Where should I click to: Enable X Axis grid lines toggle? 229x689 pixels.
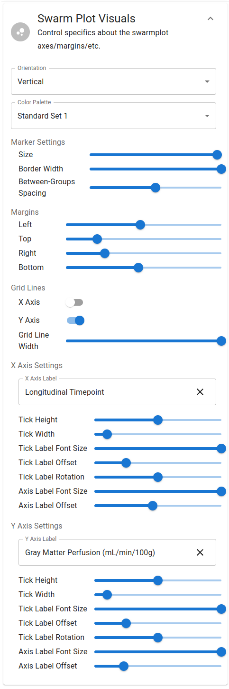click(75, 302)
